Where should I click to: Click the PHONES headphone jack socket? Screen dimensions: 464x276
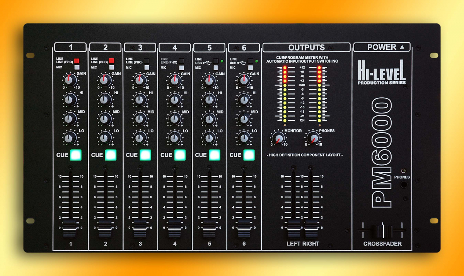click(404, 185)
